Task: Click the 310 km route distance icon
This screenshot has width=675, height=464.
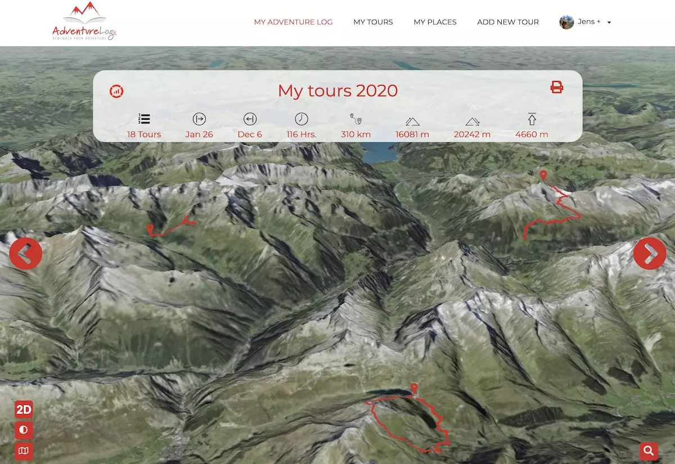Action: 355,119
